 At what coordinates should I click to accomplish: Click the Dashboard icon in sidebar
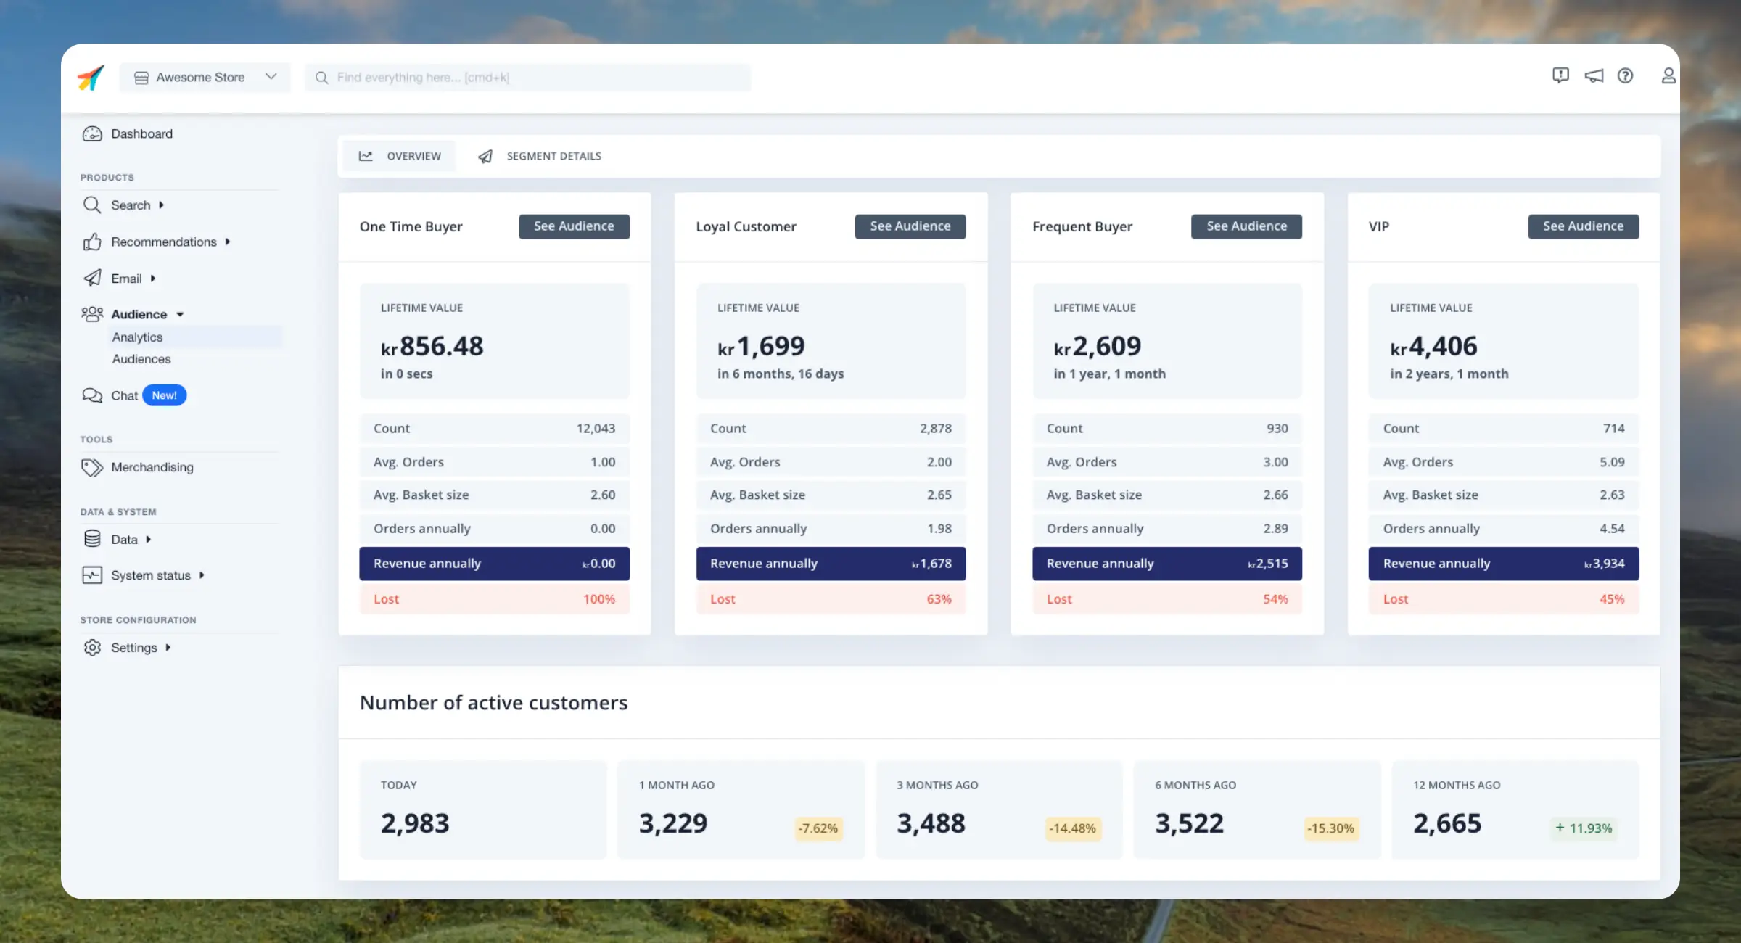point(91,133)
